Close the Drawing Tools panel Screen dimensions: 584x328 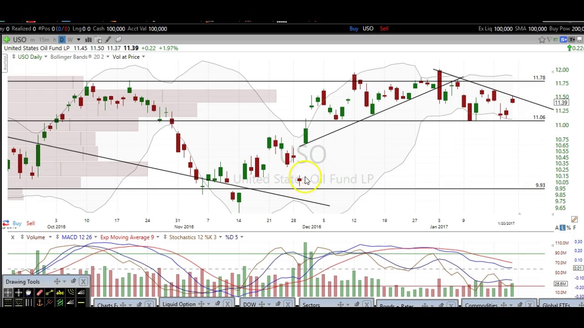point(83,282)
